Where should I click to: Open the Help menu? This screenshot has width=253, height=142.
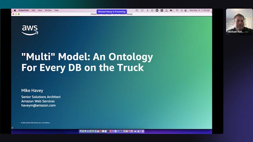tap(56, 10)
